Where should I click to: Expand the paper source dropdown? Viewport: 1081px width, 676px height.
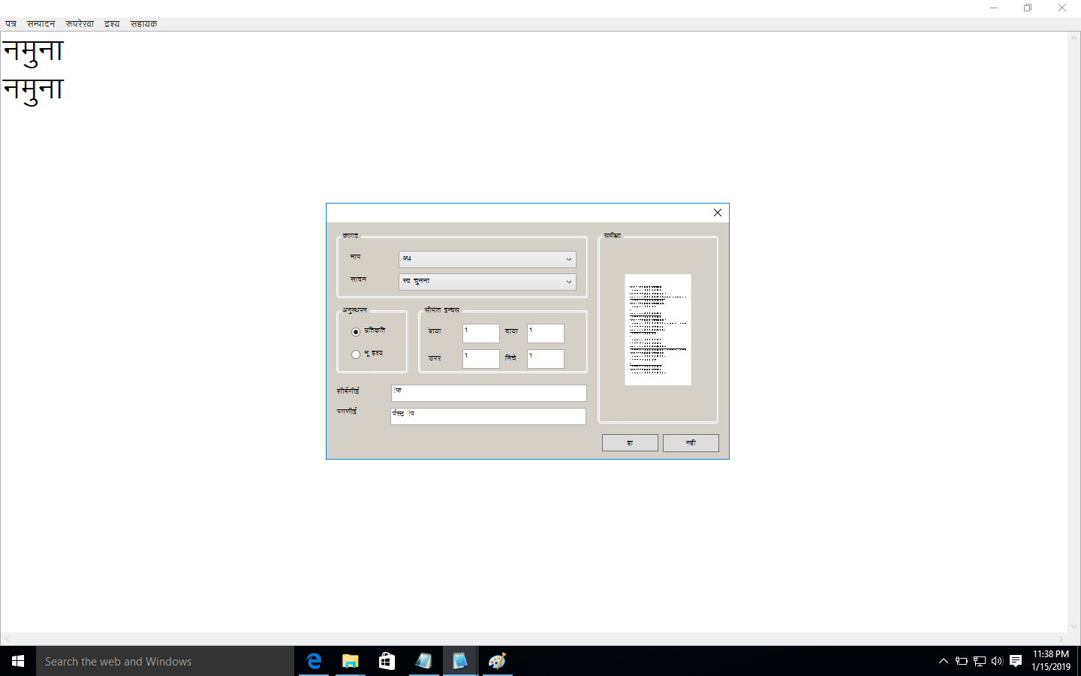coord(487,282)
